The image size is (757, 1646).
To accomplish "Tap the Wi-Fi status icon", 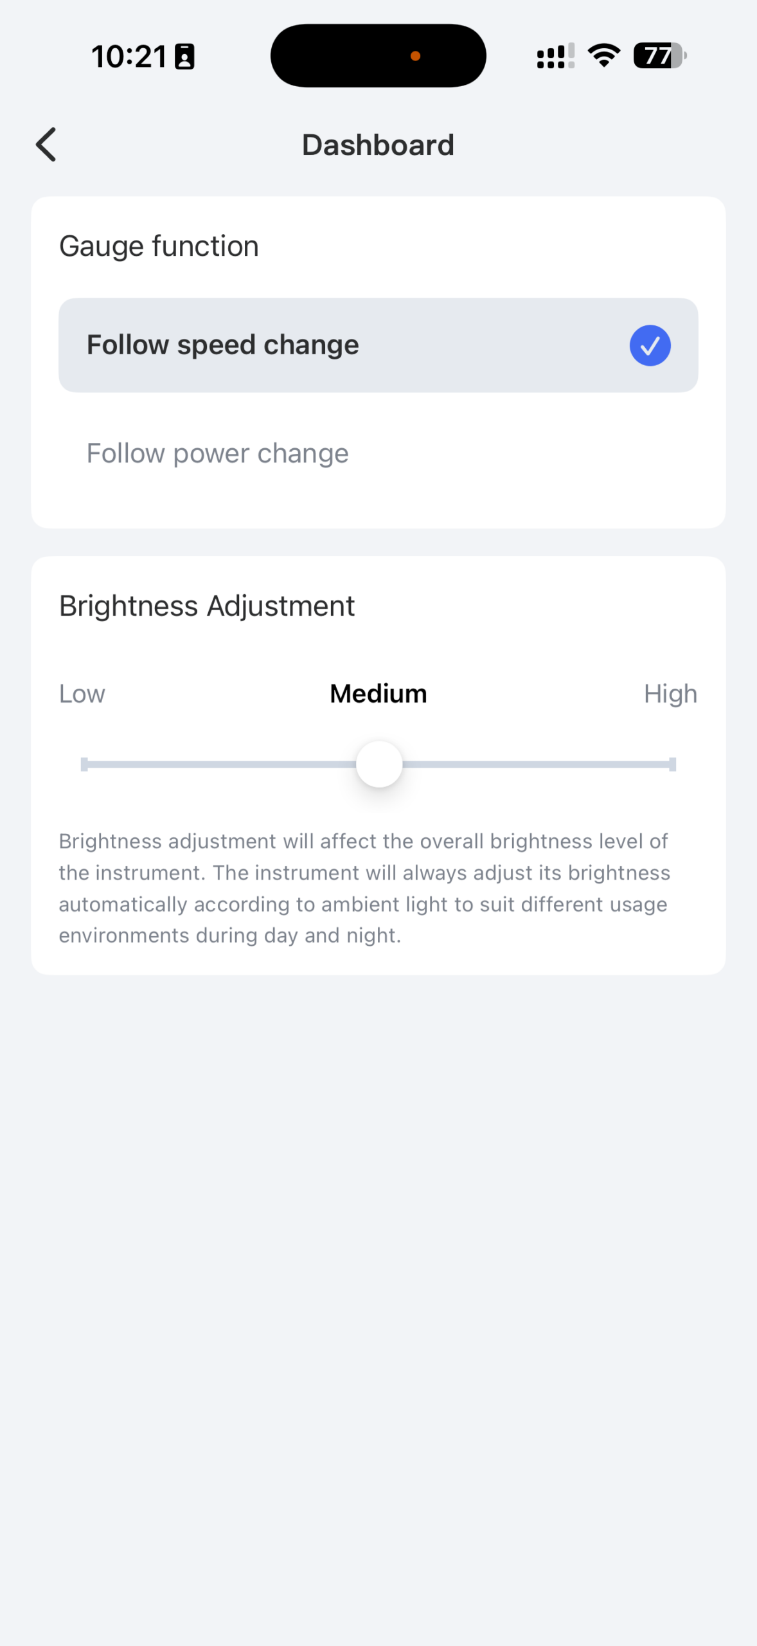I will pyautogui.click(x=604, y=56).
